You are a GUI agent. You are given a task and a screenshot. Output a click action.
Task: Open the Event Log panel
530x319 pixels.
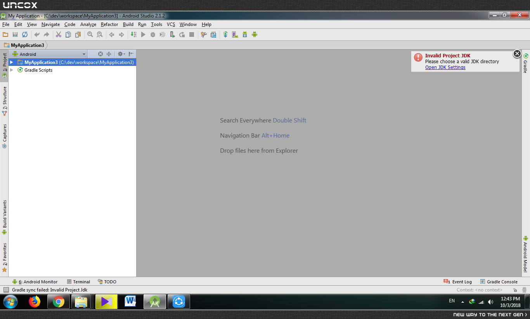458,282
